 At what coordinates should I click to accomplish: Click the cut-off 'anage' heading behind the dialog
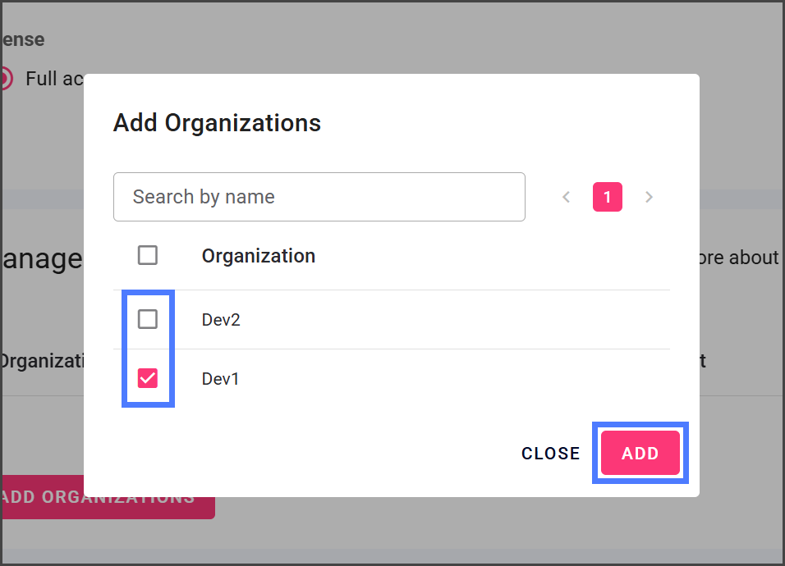coord(41,259)
